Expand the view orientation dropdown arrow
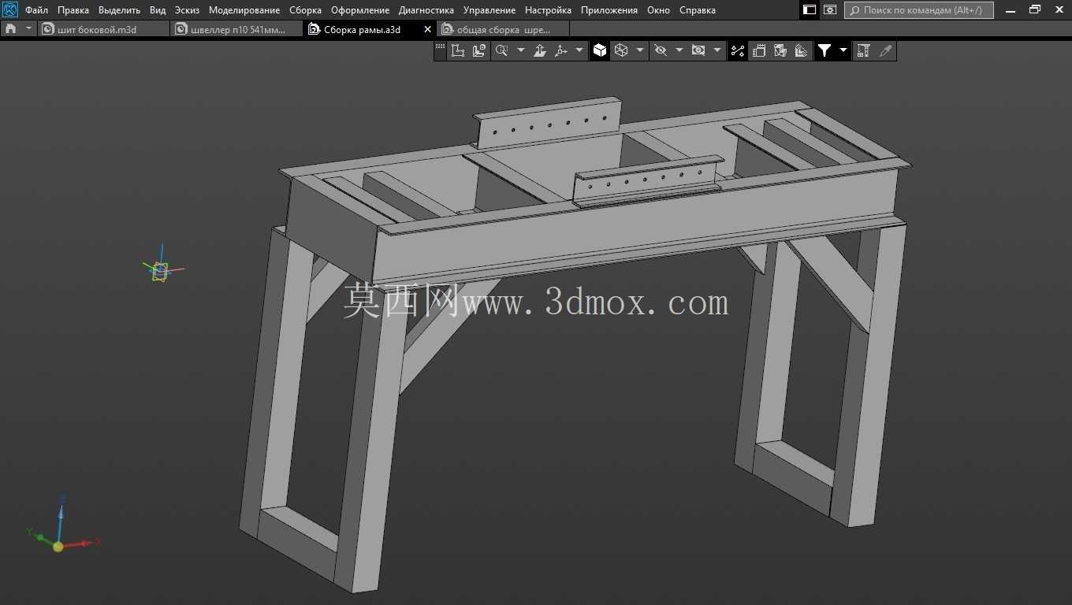1072x605 pixels. tap(579, 50)
